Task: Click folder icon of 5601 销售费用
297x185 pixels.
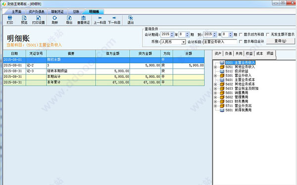Action: pos(222,93)
